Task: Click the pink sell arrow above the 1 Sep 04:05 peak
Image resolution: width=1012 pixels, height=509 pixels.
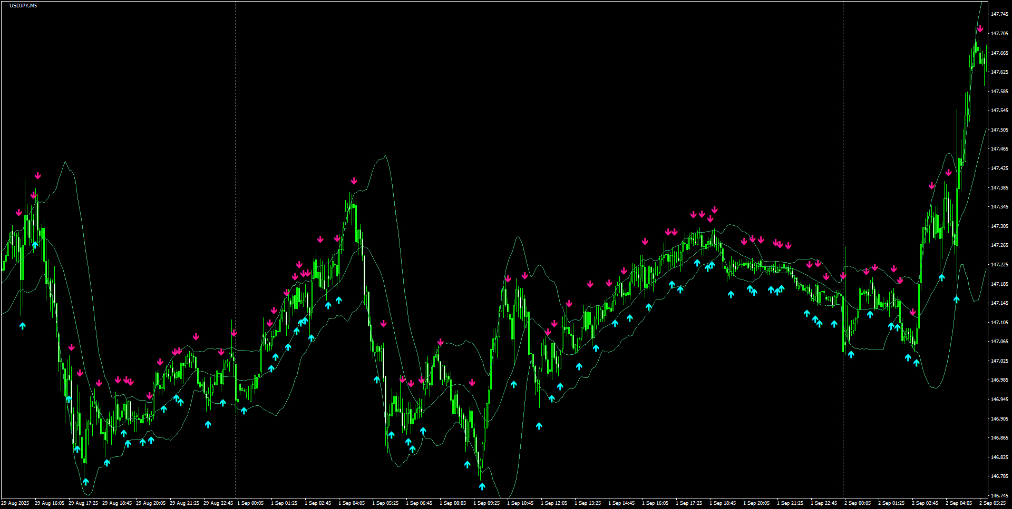Action: (x=354, y=182)
